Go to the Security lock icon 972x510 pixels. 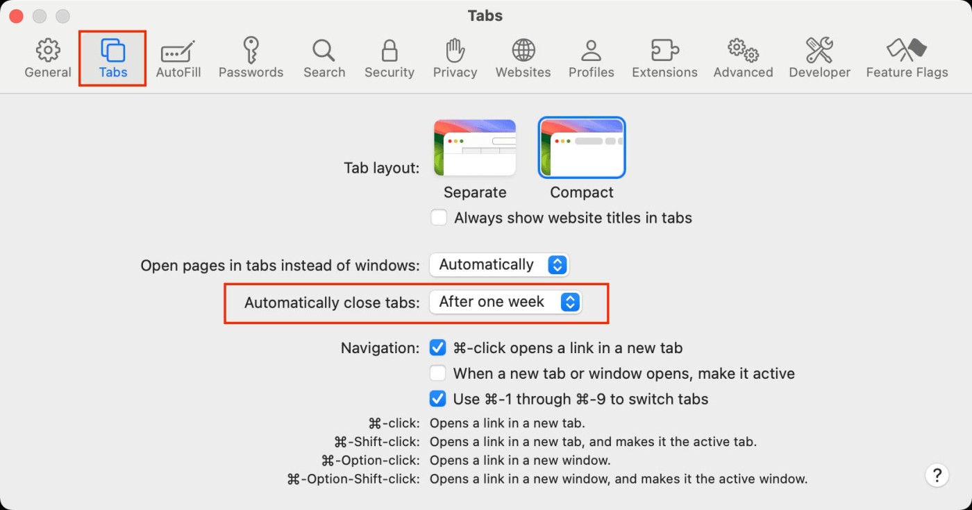(x=389, y=58)
